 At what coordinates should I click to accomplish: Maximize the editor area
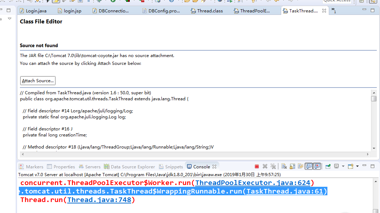tap(373, 10)
